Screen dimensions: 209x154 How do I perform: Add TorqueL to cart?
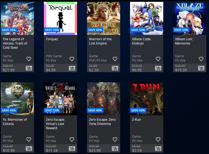tap(72, 68)
